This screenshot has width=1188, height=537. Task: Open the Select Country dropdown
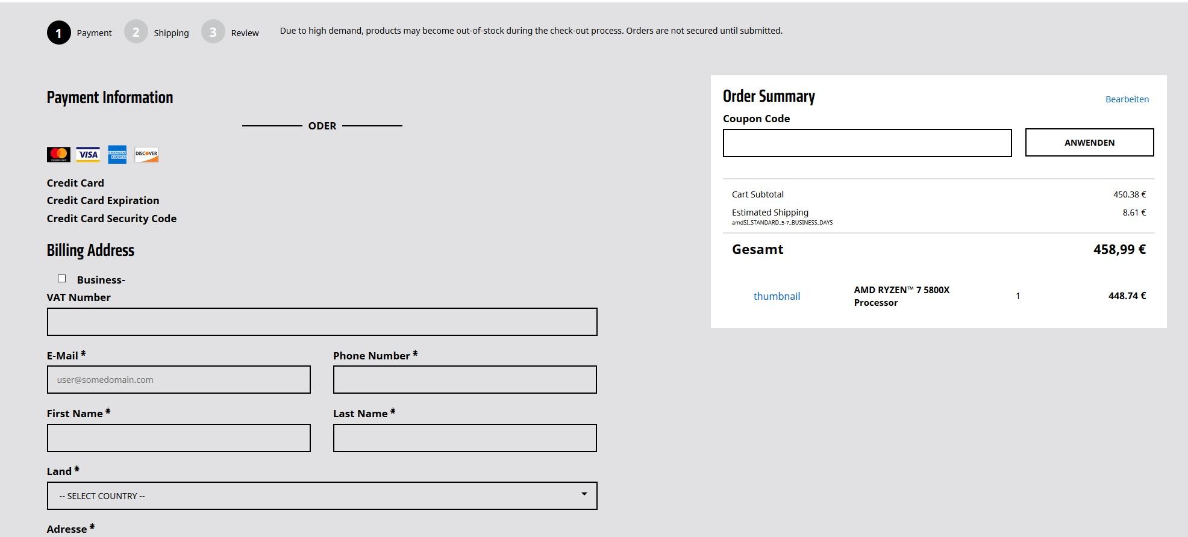point(322,495)
